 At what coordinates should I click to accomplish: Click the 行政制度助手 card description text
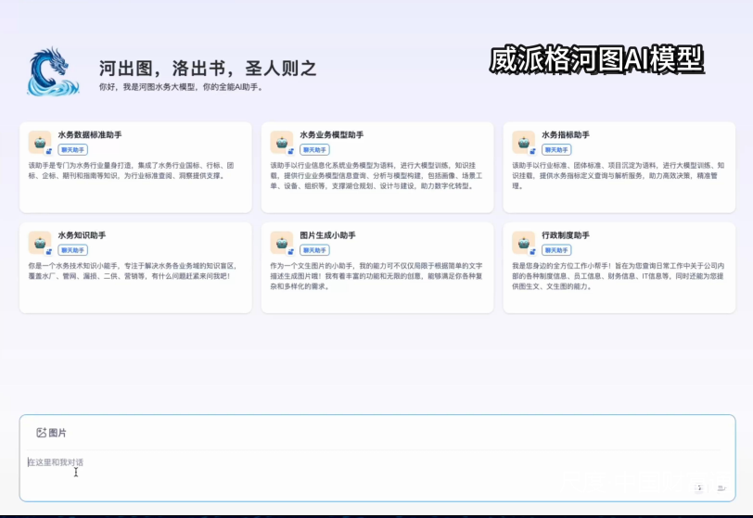click(x=617, y=275)
